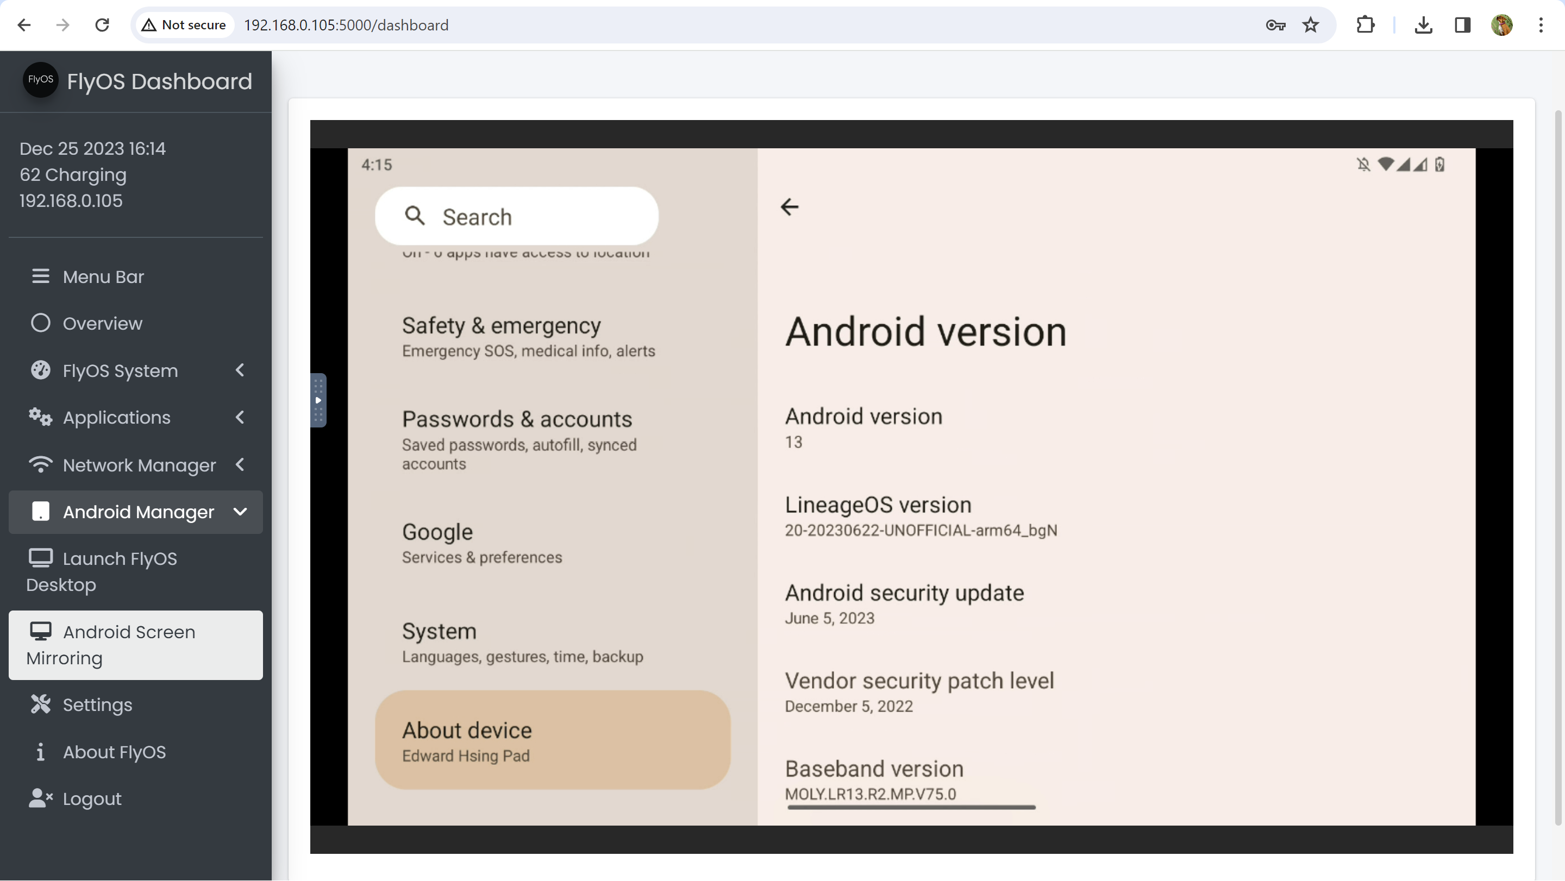1565x881 pixels.
Task: Click the saved password key icon
Action: (1275, 25)
